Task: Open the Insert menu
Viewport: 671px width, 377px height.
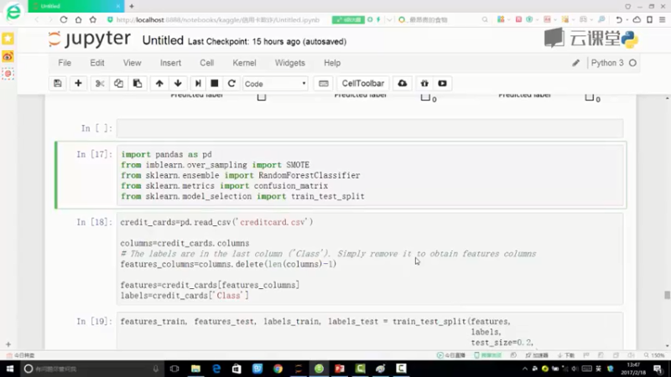Action: pos(170,63)
